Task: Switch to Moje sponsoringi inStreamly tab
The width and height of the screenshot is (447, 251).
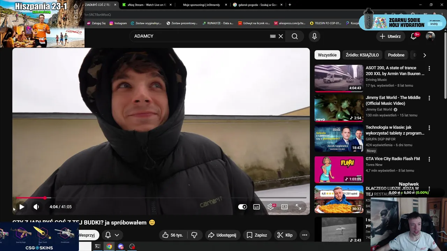Action: 201,5
